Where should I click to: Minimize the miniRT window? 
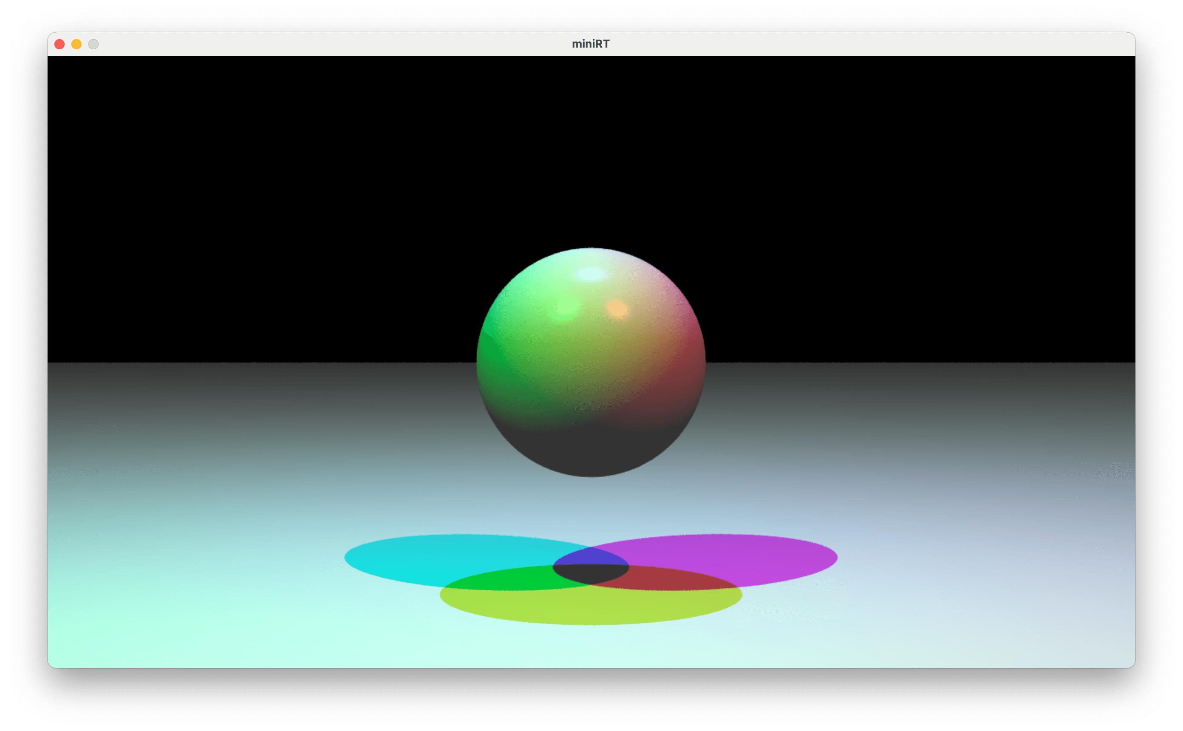coord(76,45)
